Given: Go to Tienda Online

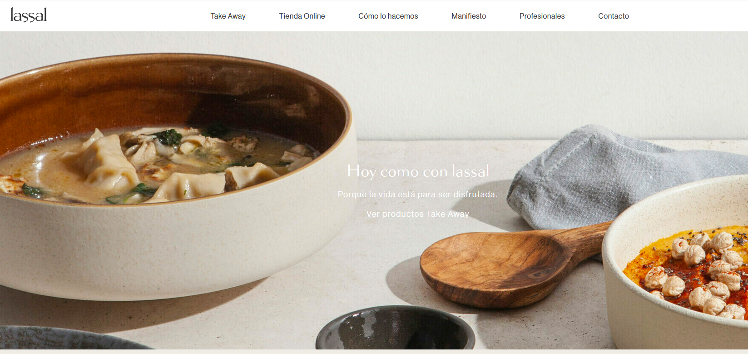Looking at the screenshot, I should click(302, 16).
